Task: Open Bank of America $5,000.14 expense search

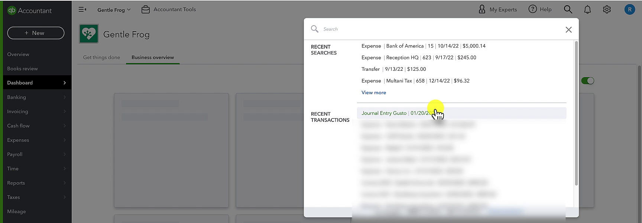Action: click(424, 46)
